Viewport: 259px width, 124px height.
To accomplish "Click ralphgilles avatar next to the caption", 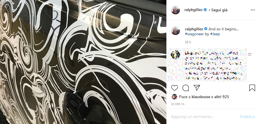I will (x=176, y=31).
